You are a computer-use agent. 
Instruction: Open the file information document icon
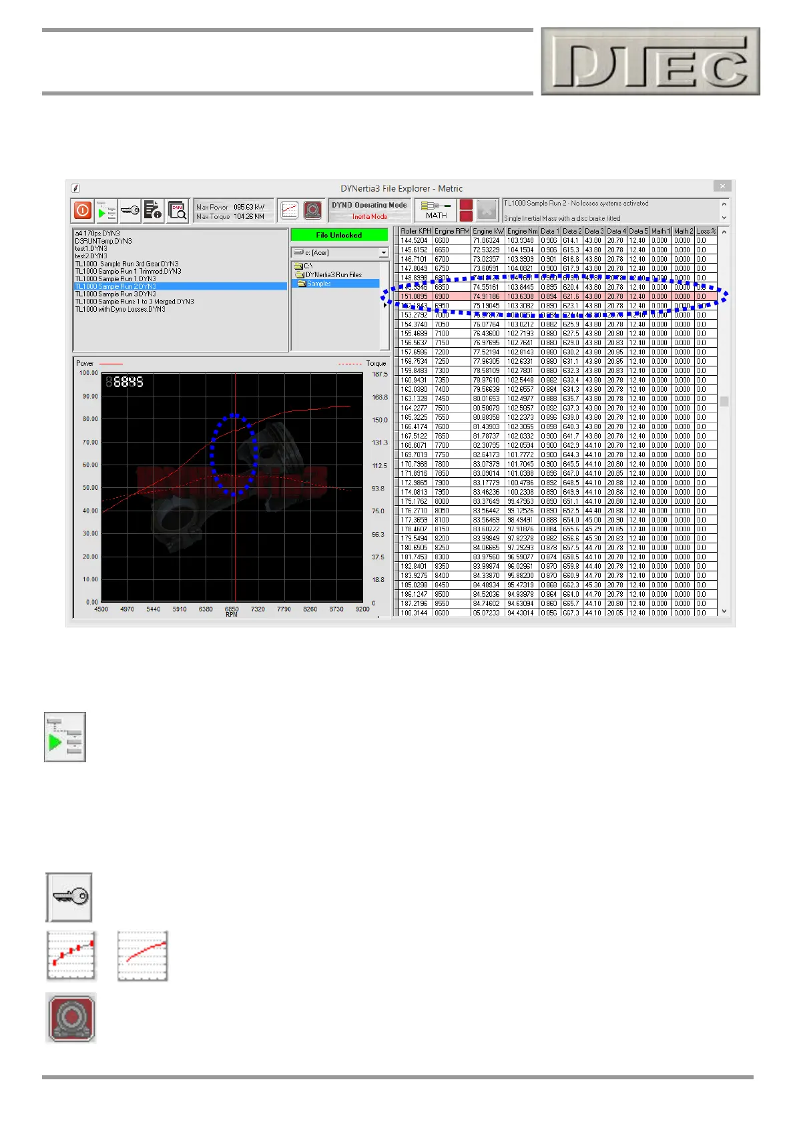(x=154, y=210)
